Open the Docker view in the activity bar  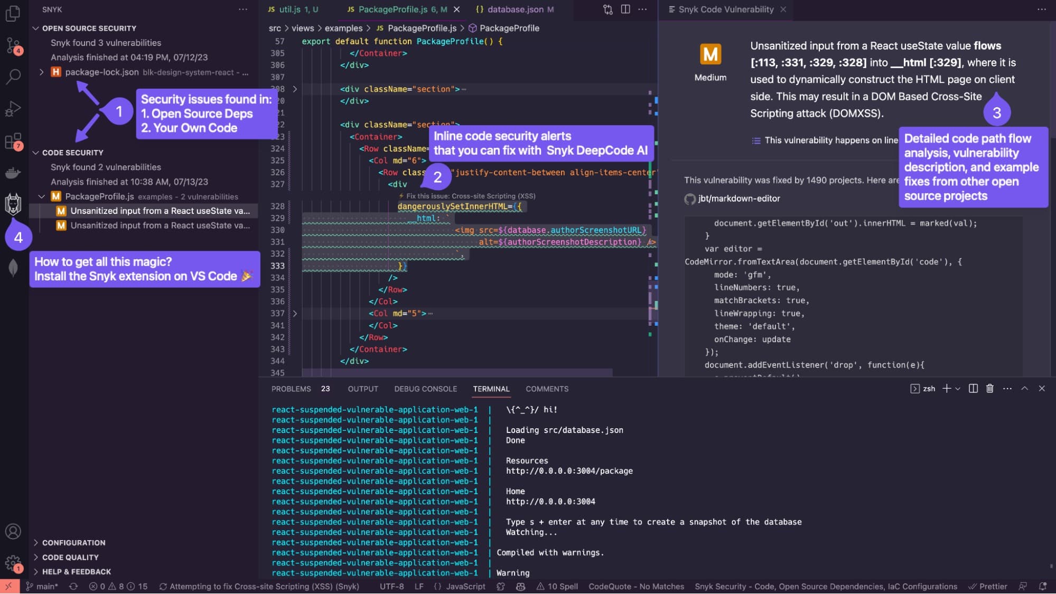(13, 173)
